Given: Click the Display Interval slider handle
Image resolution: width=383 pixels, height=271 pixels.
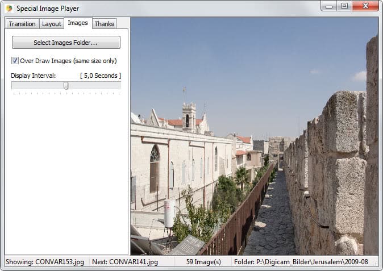Looking at the screenshot, I should pos(66,85).
